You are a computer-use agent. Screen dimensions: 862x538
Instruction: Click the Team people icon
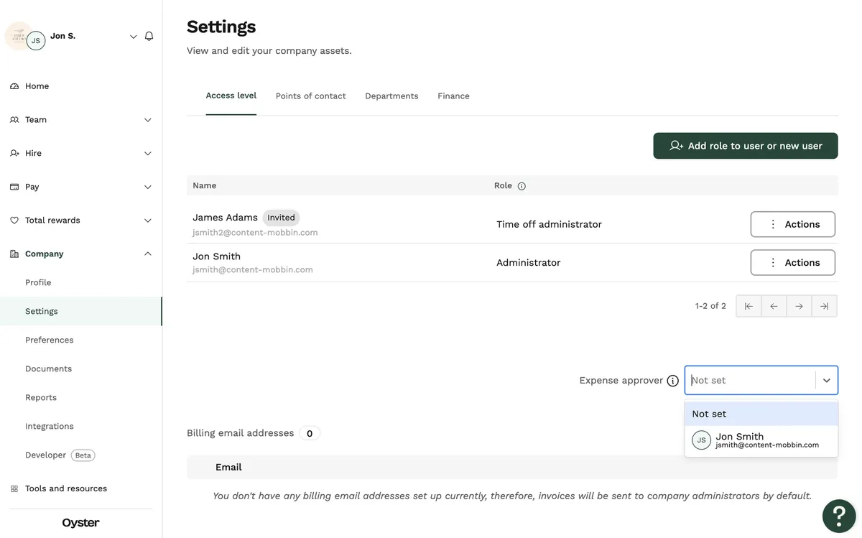[x=14, y=120]
